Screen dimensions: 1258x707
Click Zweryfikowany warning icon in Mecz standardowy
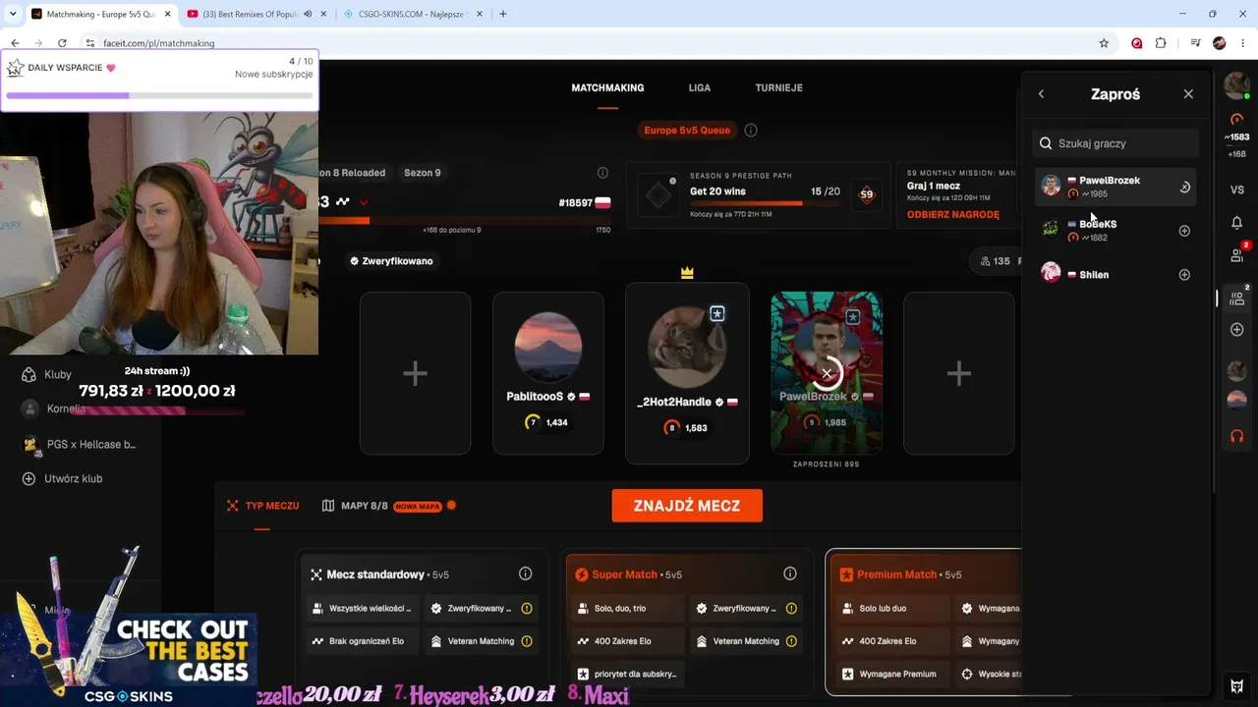[x=527, y=609]
